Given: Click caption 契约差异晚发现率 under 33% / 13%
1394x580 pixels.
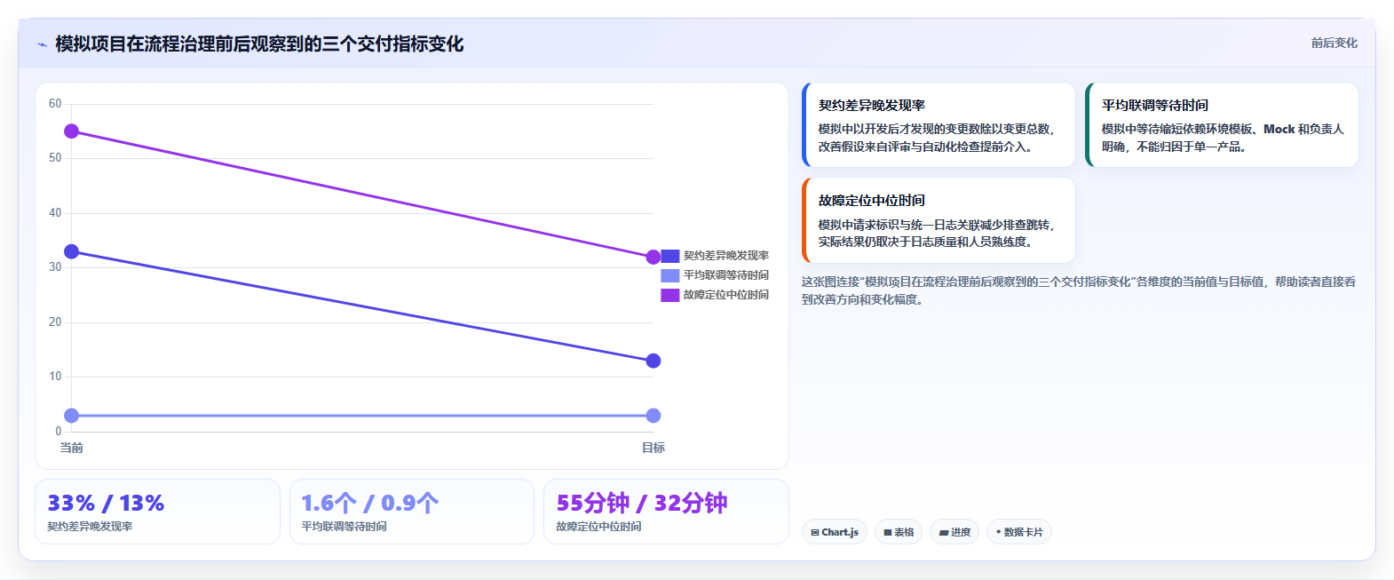Looking at the screenshot, I should (90, 527).
